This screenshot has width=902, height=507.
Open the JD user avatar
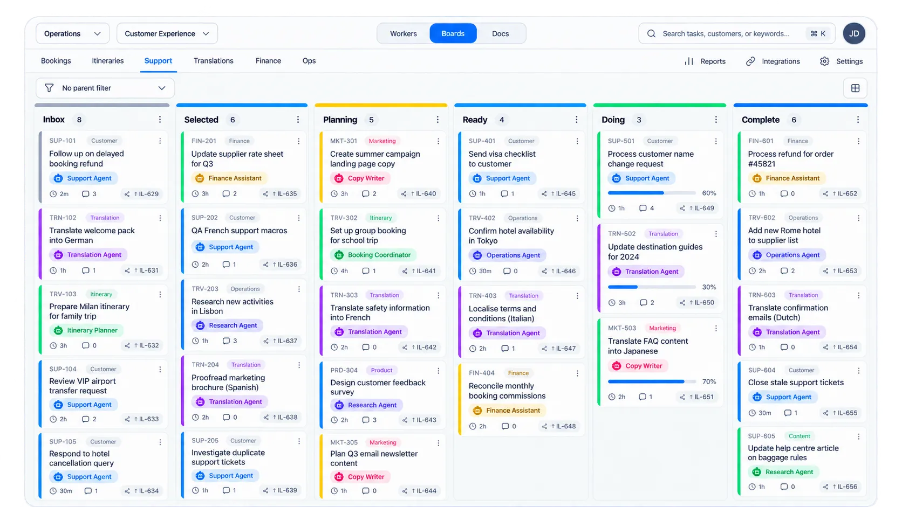pos(854,33)
